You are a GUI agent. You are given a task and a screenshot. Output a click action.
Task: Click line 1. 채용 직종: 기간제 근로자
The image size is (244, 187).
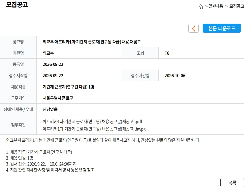[x=39, y=152]
